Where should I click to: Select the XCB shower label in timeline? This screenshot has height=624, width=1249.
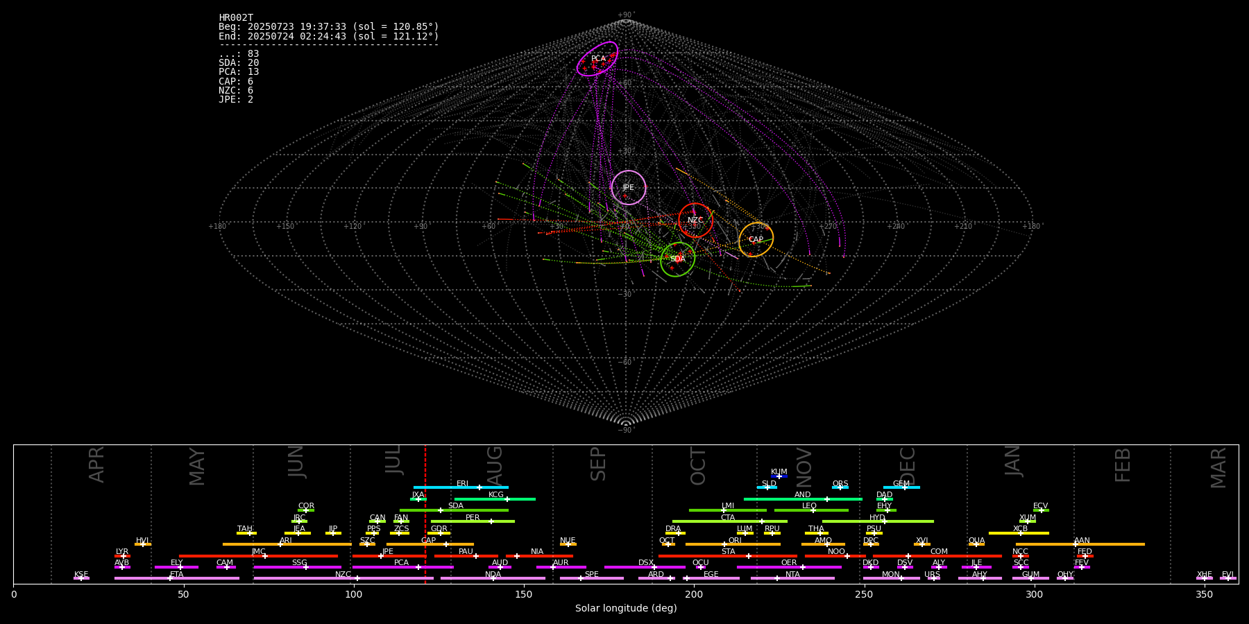coord(1020,529)
